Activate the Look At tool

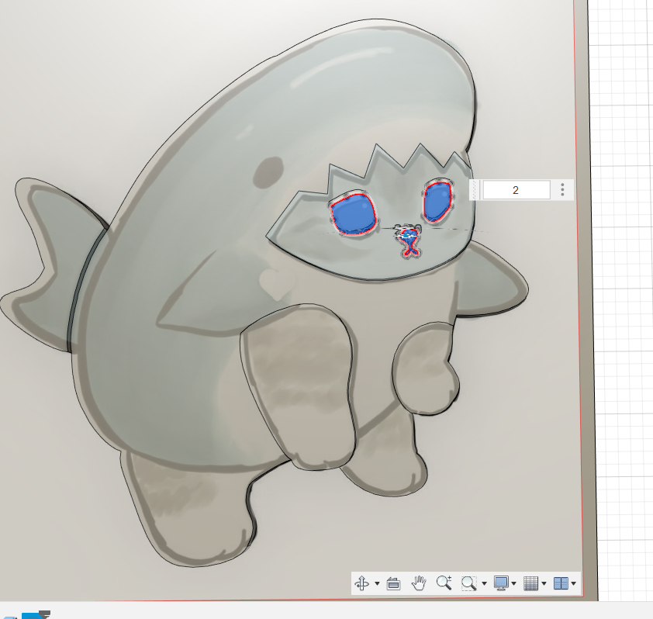pyautogui.click(x=392, y=583)
